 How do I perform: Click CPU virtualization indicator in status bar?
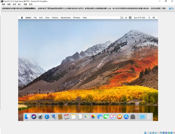tap(166, 133)
